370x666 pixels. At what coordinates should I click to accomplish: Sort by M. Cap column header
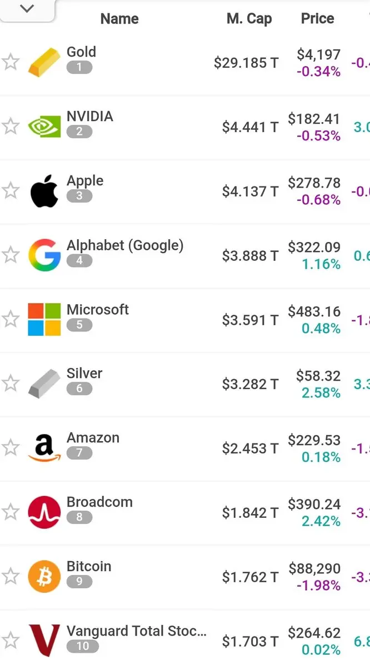pyautogui.click(x=249, y=19)
